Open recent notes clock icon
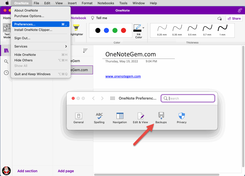The height and width of the screenshot is (176, 245). [x=6, y=73]
